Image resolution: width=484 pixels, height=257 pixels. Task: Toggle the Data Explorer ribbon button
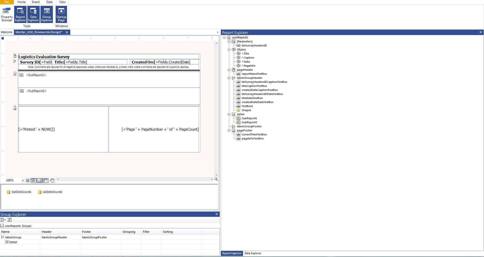(33, 14)
